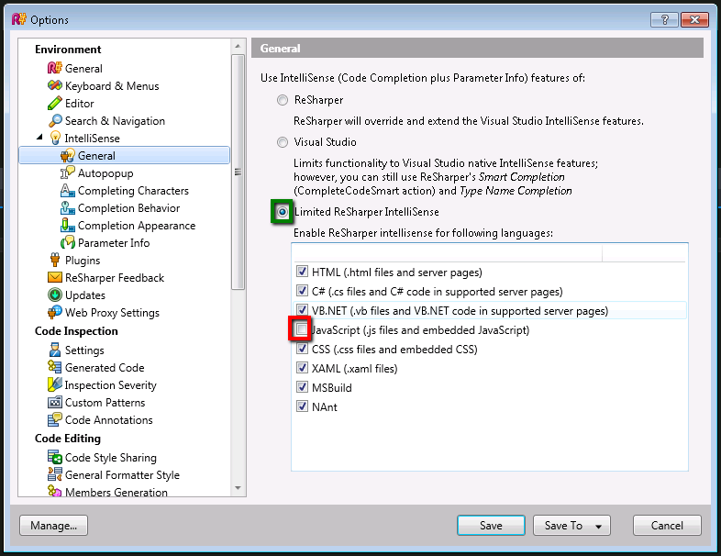
Task: Select the Visual Studio radio button
Action: (283, 142)
